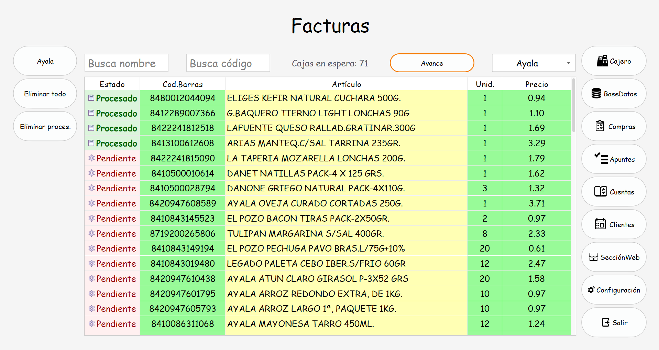
Task: Open the Ayala supplier dropdown
Action: (534, 63)
